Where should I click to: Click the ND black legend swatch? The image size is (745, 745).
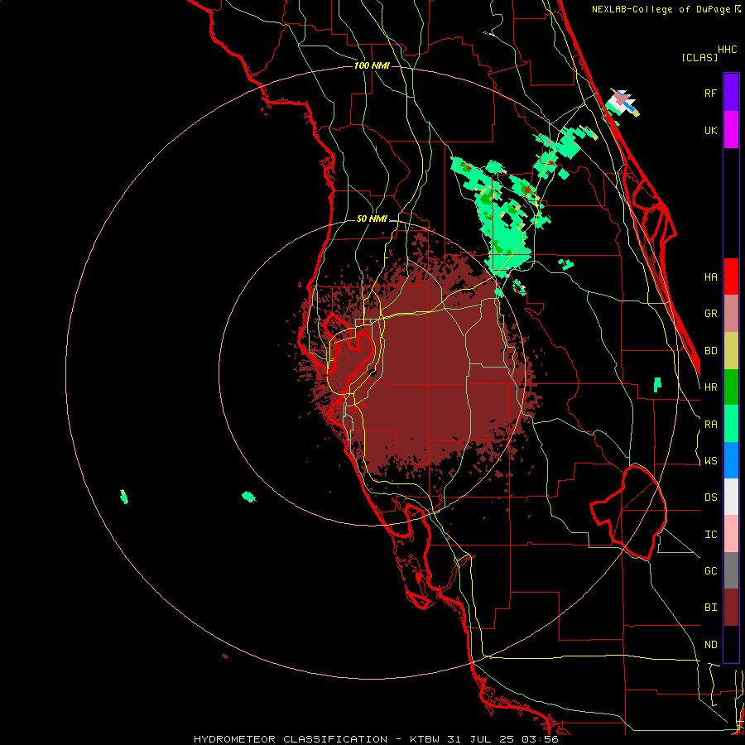pos(731,644)
